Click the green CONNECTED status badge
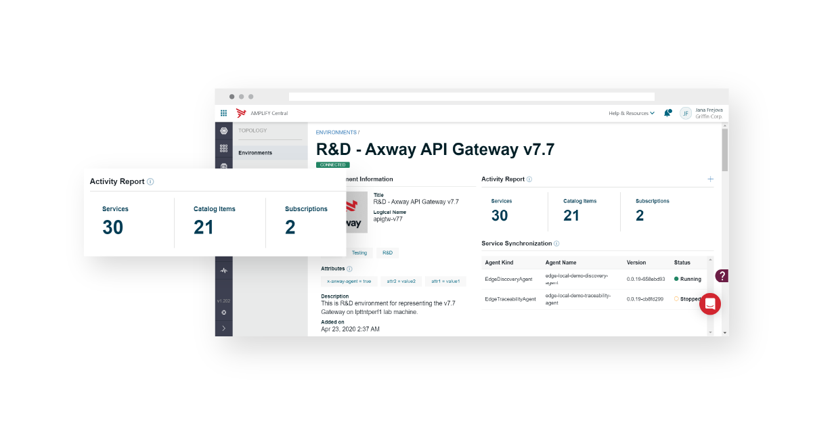The height and width of the screenshot is (425, 813). (333, 164)
